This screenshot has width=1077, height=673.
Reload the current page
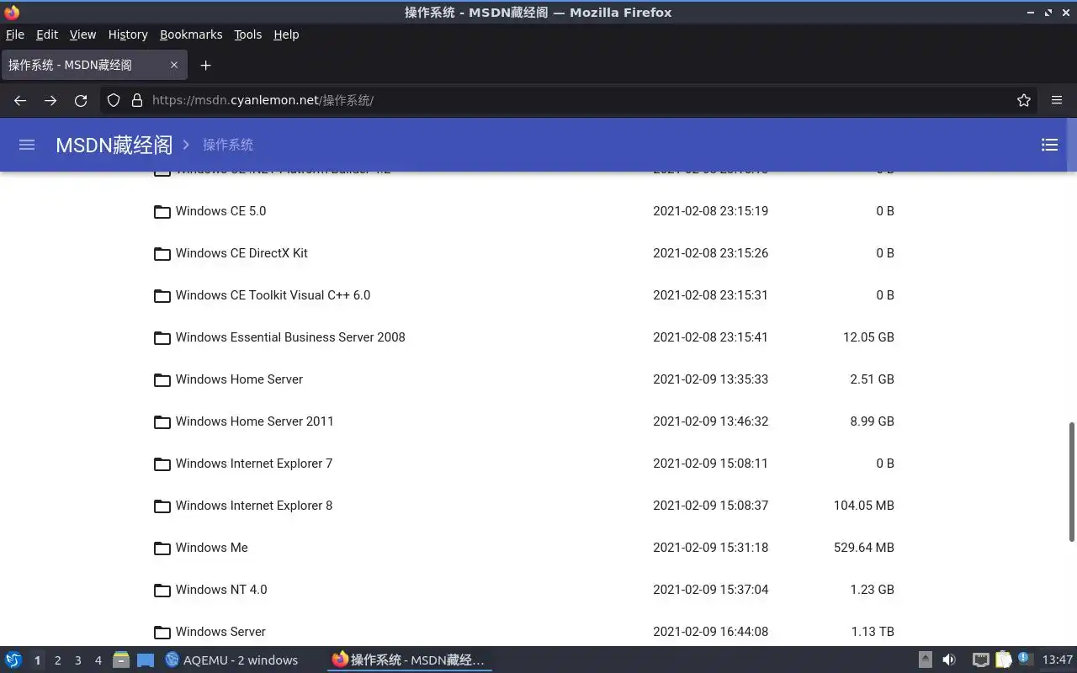tap(81, 100)
